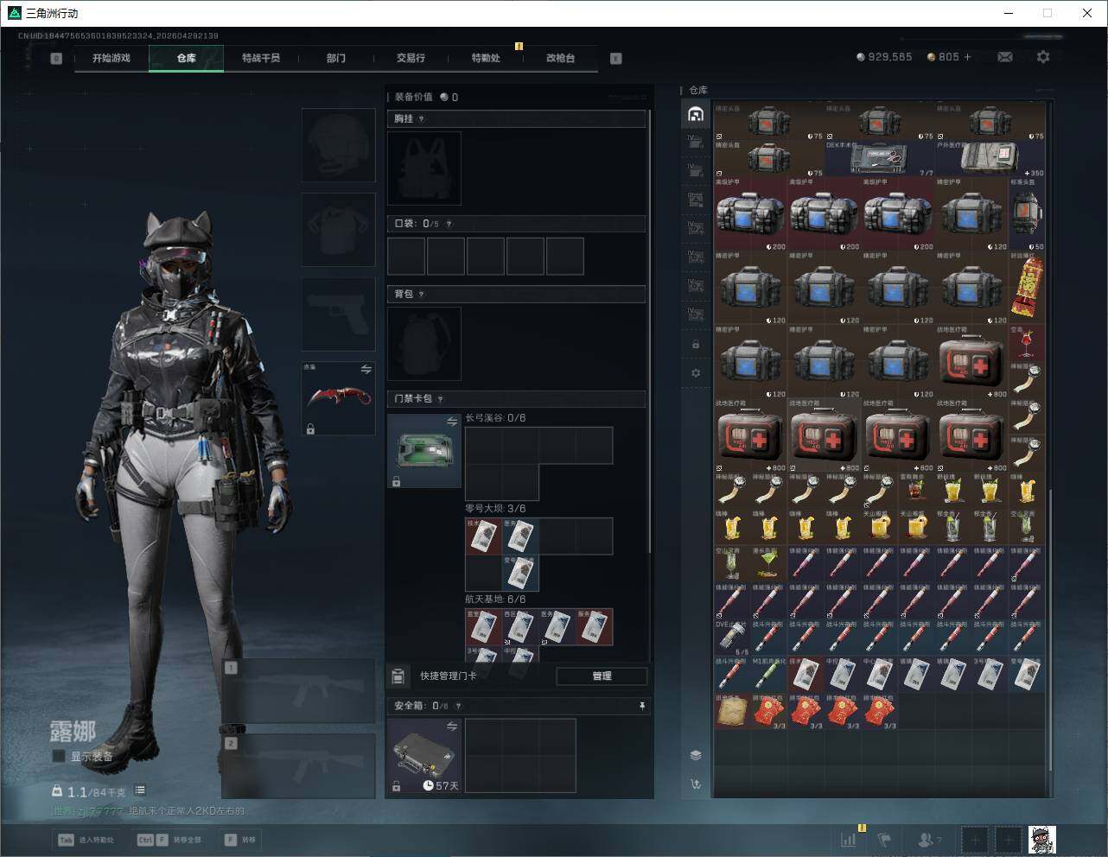Switch to the 仓库 tab
This screenshot has height=857, width=1108.
click(187, 58)
